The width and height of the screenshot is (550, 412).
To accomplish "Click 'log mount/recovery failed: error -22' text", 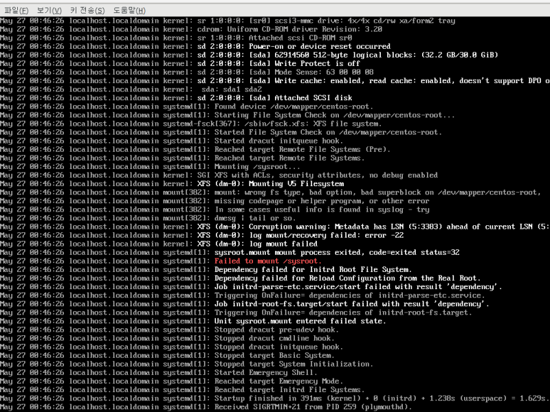I will click(x=326, y=236).
